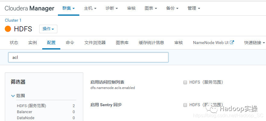The height and width of the screenshot is (121, 266).
Task: Open the 备份 dropdown menu
Action: tap(172, 8)
